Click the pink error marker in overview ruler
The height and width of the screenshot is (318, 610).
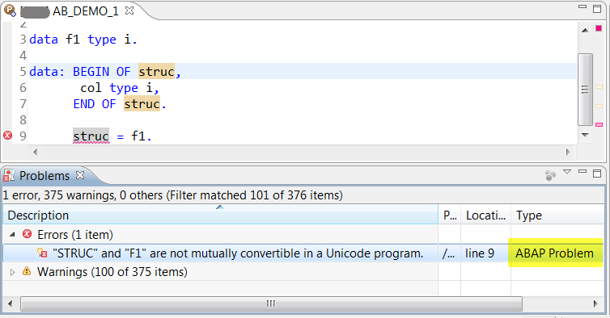[599, 124]
